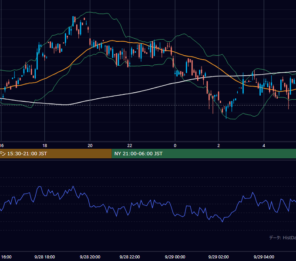Click the 9/28 22:00 date label
This screenshot has width=296, height=261.
[x=130, y=257]
